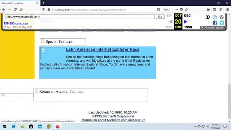
Task: Click the insecure connection lock icon
Action: [x=49, y=10]
